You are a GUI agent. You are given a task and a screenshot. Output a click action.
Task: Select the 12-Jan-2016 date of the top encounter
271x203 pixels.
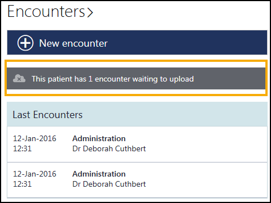tap(34, 138)
